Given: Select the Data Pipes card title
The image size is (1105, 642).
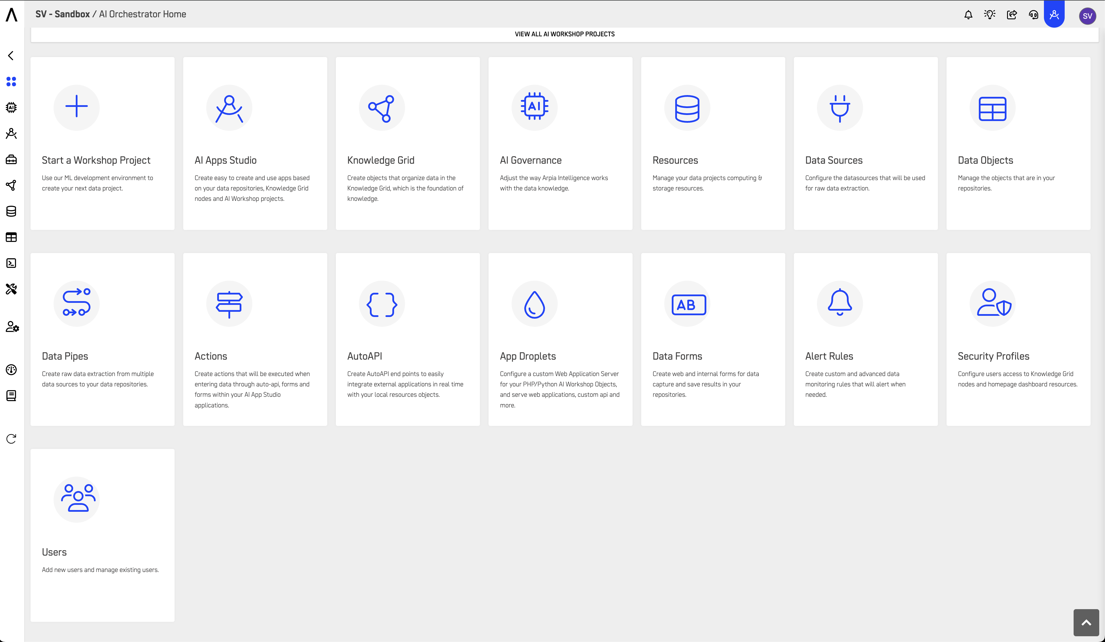Looking at the screenshot, I should coord(65,356).
